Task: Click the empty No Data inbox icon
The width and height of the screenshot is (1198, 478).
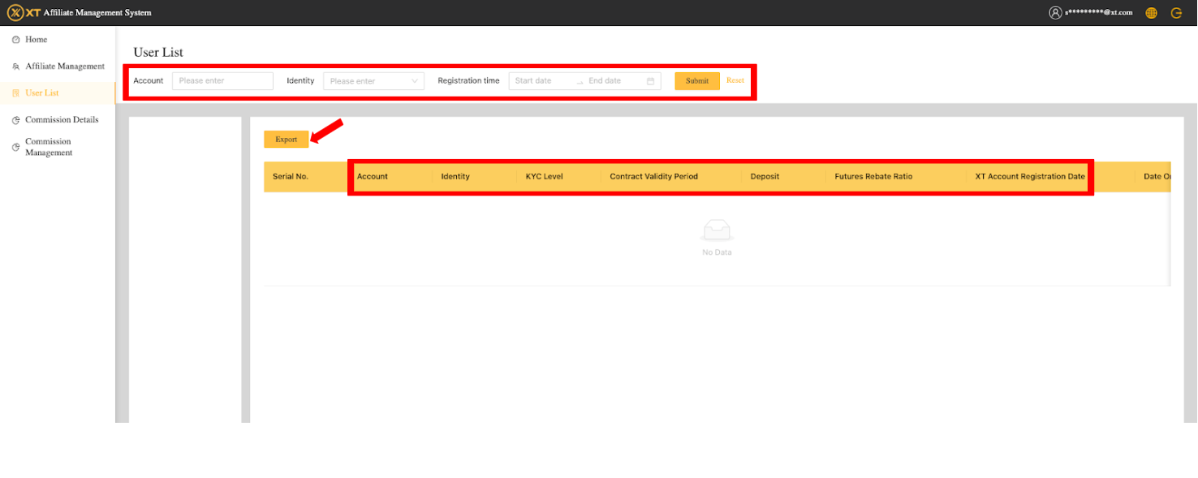Action: click(x=717, y=231)
